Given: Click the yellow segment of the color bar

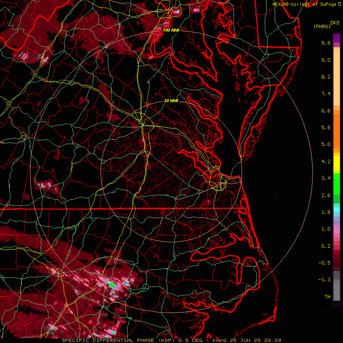Looking at the screenshot, I should pyautogui.click(x=337, y=163).
